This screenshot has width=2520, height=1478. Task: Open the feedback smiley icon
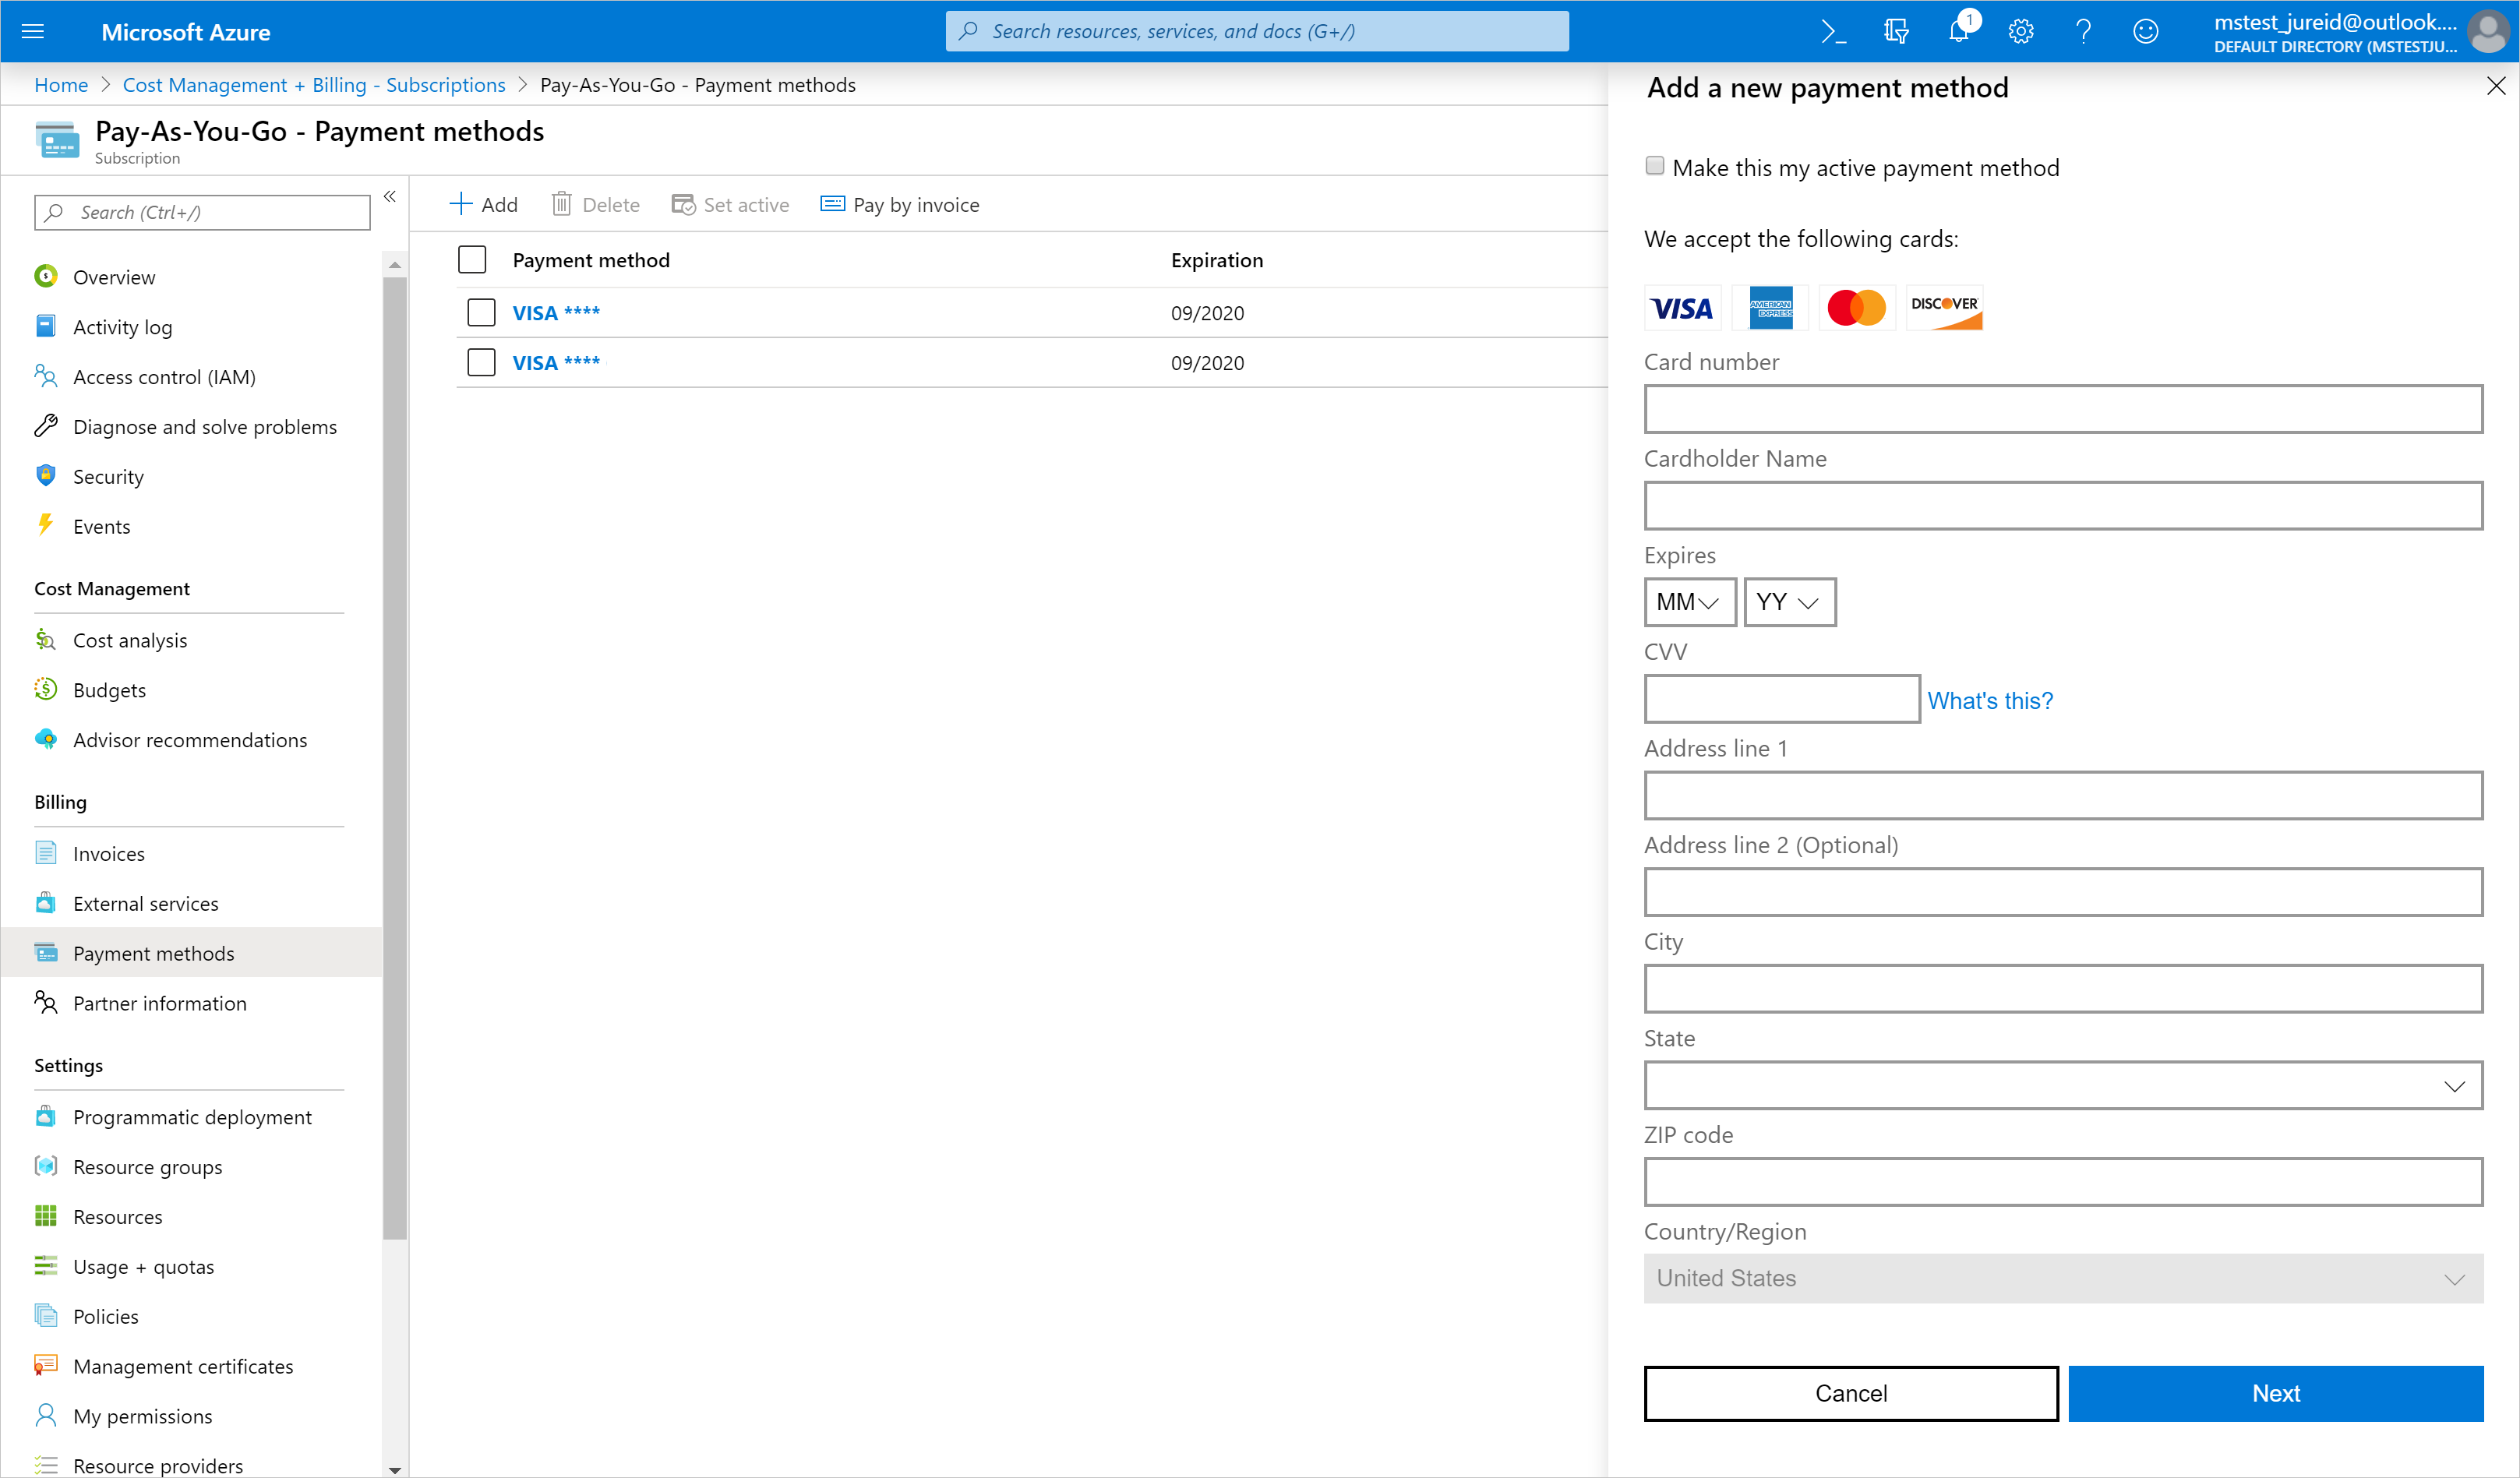[2145, 32]
